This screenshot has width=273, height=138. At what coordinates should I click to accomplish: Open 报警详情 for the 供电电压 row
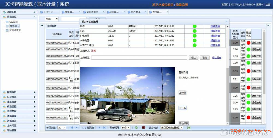[x=215, y=36]
